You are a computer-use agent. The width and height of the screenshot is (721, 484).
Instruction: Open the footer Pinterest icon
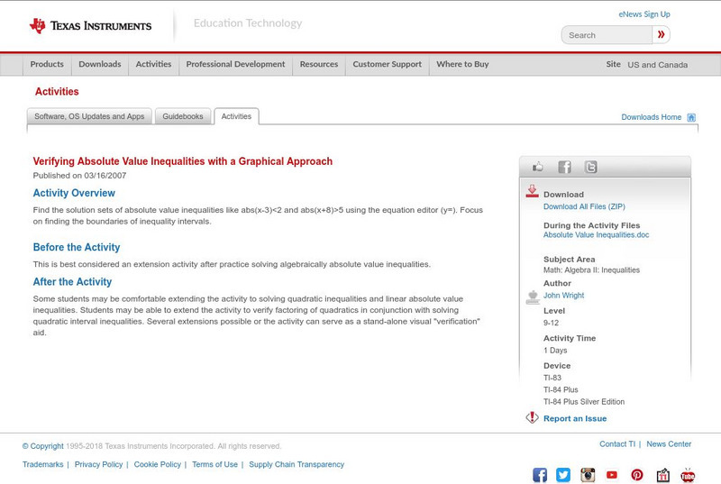coord(637,474)
